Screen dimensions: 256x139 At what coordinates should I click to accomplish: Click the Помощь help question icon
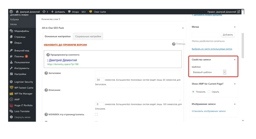click(174, 44)
